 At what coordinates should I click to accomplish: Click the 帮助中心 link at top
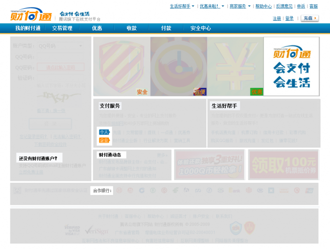[x=264, y=6]
